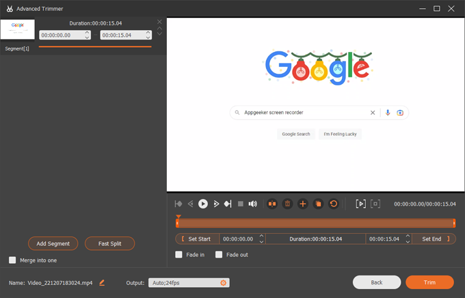465x298 pixels.
Task: Click the reset circular arrow icon
Action: tap(334, 204)
